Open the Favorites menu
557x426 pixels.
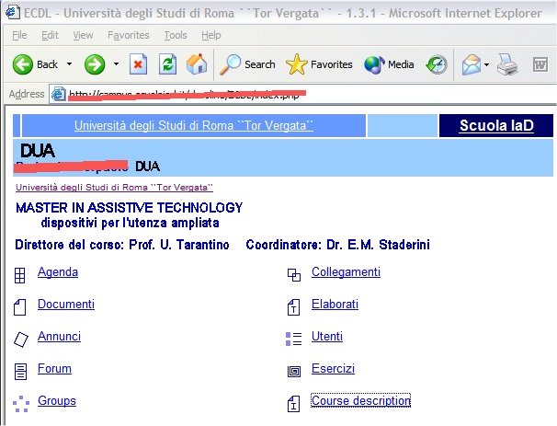pyautogui.click(x=129, y=35)
